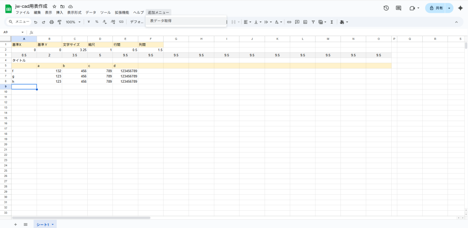Viewport: 468px width, 228px height.
Task: Open the all sheets list icon
Action: [x=26, y=224]
